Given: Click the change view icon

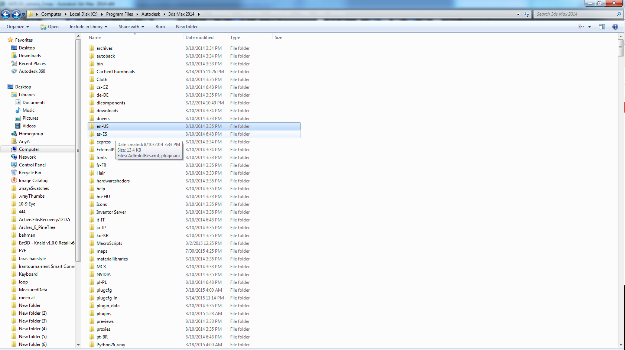Looking at the screenshot, I should (x=582, y=27).
